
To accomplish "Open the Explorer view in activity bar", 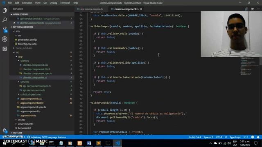I will pyautogui.click(x=5, y=10).
